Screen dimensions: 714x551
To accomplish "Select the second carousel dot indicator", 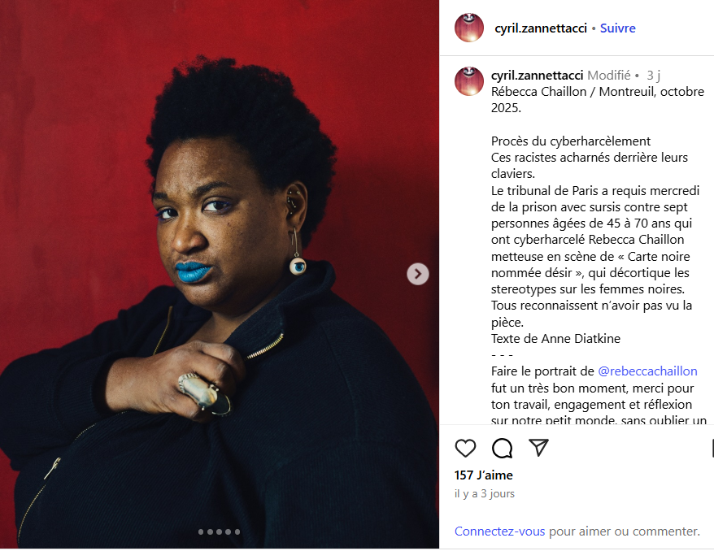I will [210, 531].
